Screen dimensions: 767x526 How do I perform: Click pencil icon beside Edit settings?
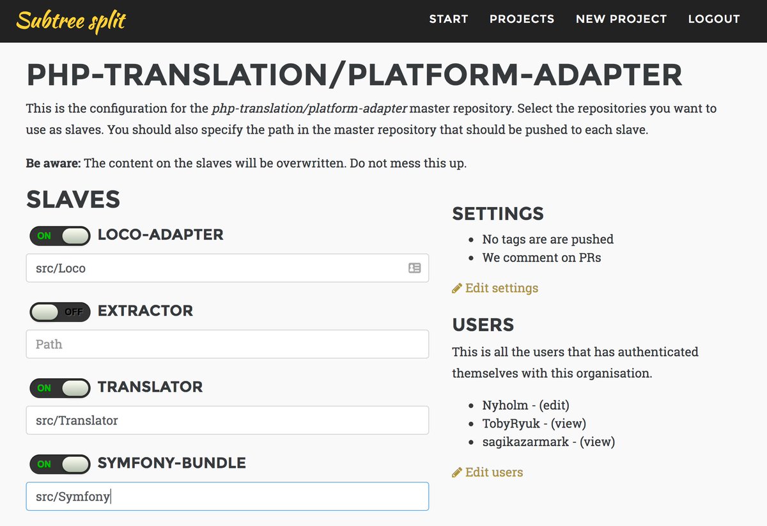click(x=456, y=288)
